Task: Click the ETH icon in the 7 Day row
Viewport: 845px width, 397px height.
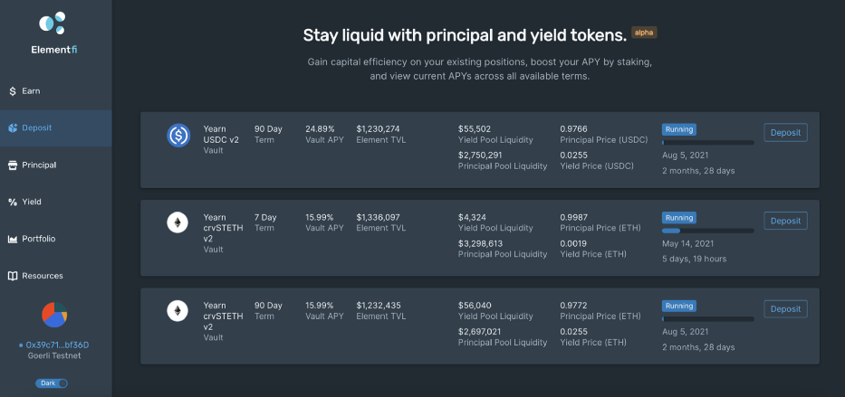Action: click(178, 223)
